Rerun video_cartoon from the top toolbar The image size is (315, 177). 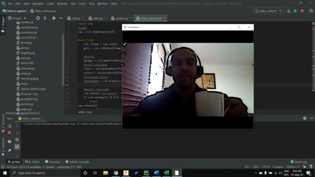tap(288, 11)
